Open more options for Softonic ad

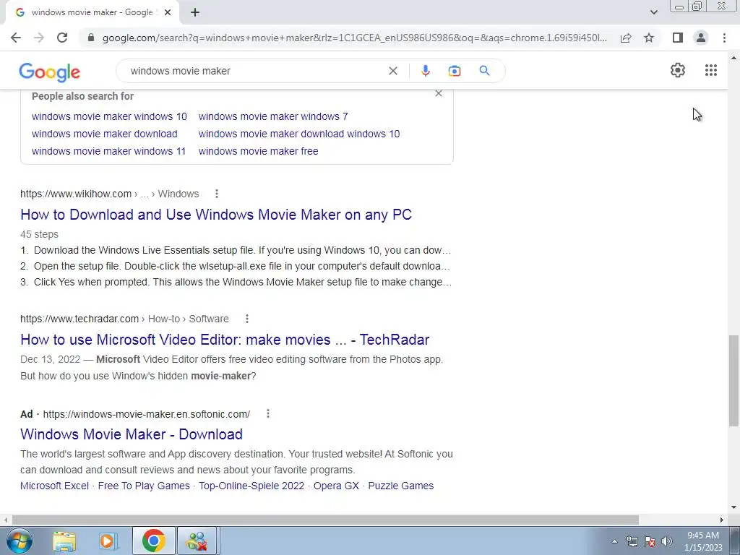pyautogui.click(x=268, y=413)
